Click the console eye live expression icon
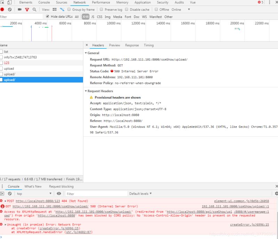The width and height of the screenshot is (278, 239). coord(59,194)
